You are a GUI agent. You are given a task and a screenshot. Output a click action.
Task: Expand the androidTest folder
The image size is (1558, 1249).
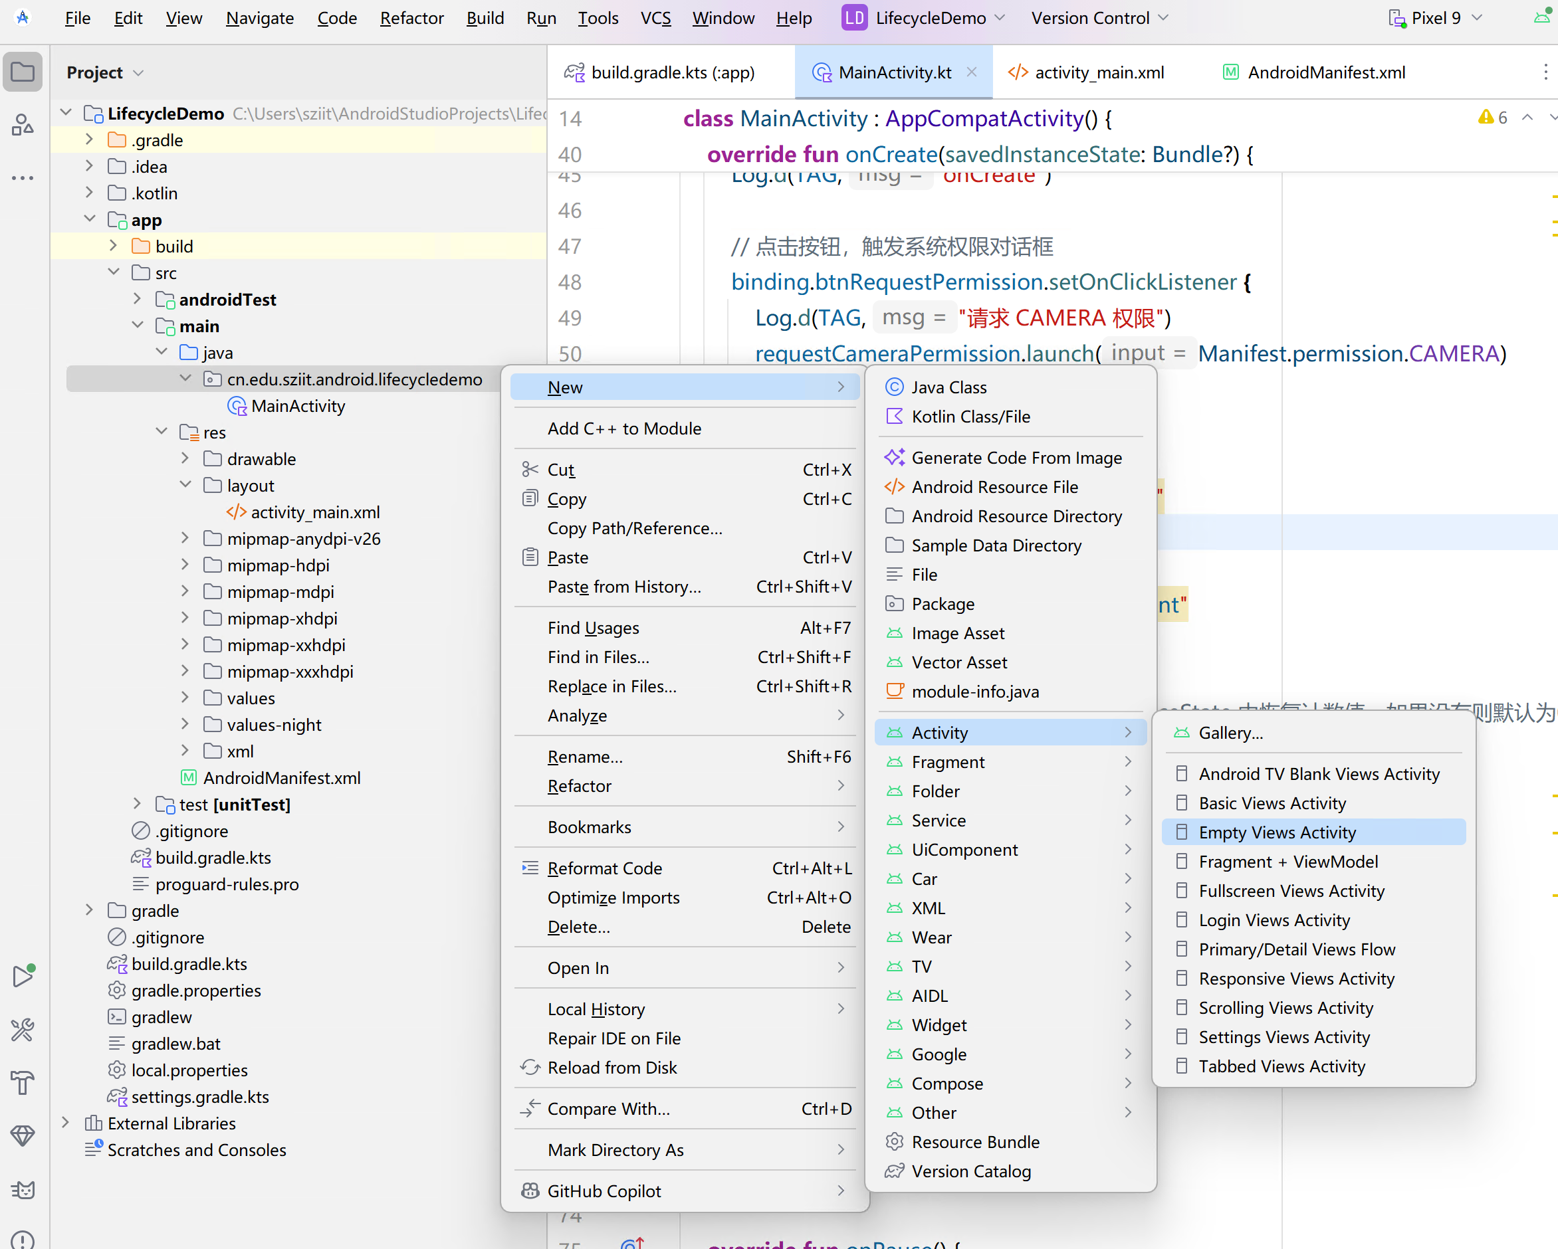click(138, 299)
